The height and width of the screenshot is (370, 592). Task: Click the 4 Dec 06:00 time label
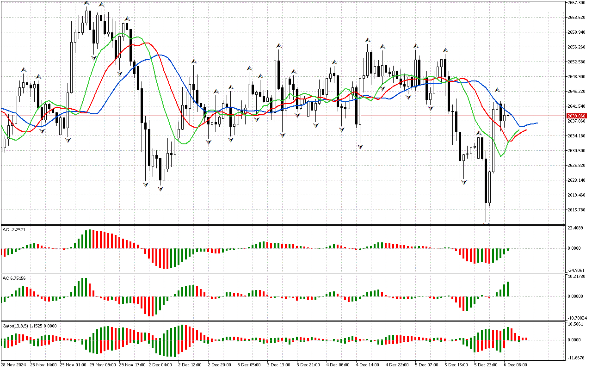pyautogui.click(x=339, y=365)
